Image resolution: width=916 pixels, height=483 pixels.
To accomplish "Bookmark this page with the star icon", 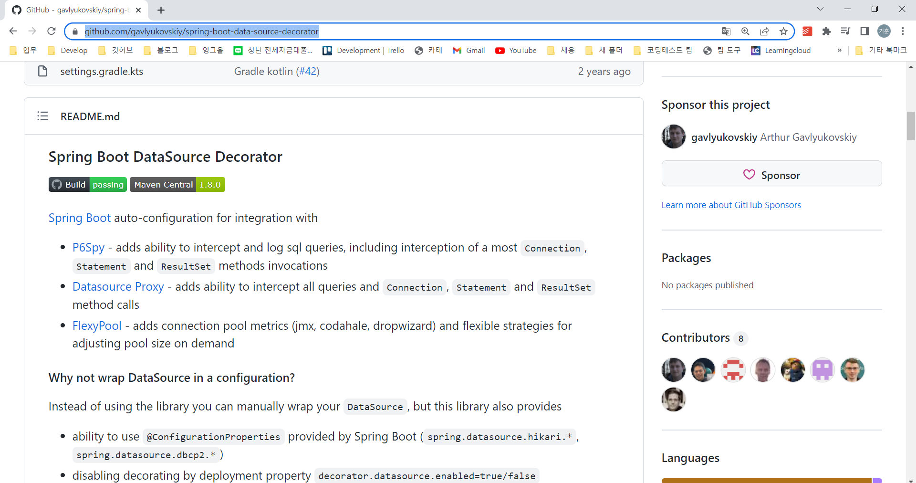I will point(783,31).
